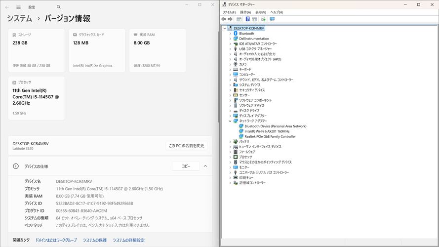Collapse the ネットワーク アダプター tree node
Viewport: 439px width, 247px height.
click(x=230, y=121)
